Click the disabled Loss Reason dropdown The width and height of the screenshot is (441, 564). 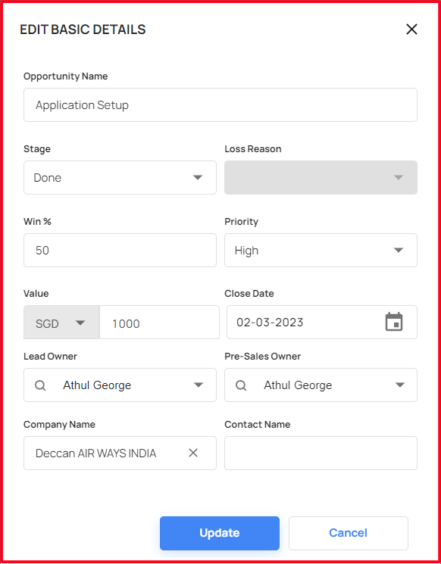pyautogui.click(x=321, y=178)
